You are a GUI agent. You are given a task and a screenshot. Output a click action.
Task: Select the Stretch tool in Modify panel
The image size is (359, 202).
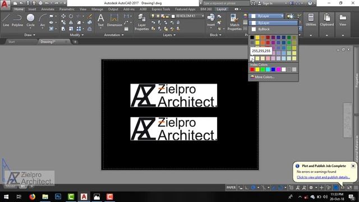coord(63,29)
